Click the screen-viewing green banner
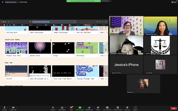This screenshot has width=178, height=111. tap(84, 1)
